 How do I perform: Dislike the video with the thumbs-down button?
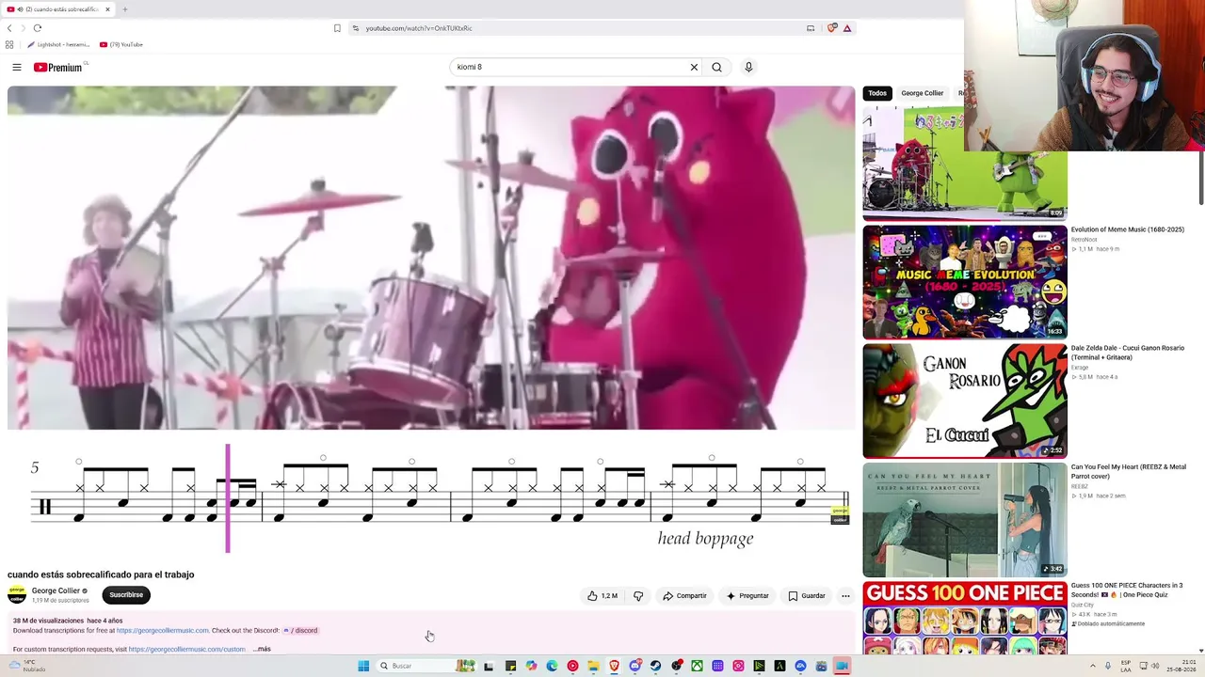click(x=638, y=595)
